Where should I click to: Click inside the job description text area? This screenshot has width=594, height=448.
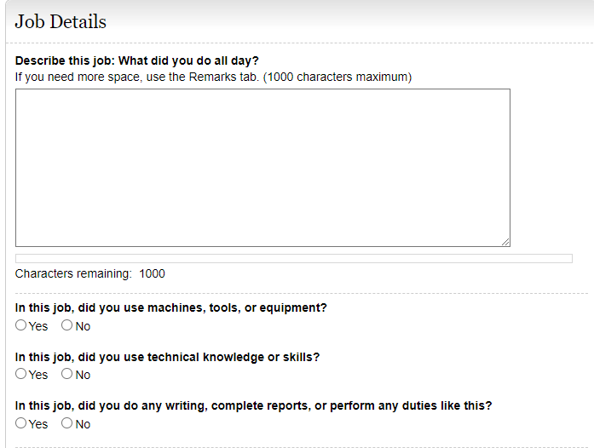pos(262,168)
